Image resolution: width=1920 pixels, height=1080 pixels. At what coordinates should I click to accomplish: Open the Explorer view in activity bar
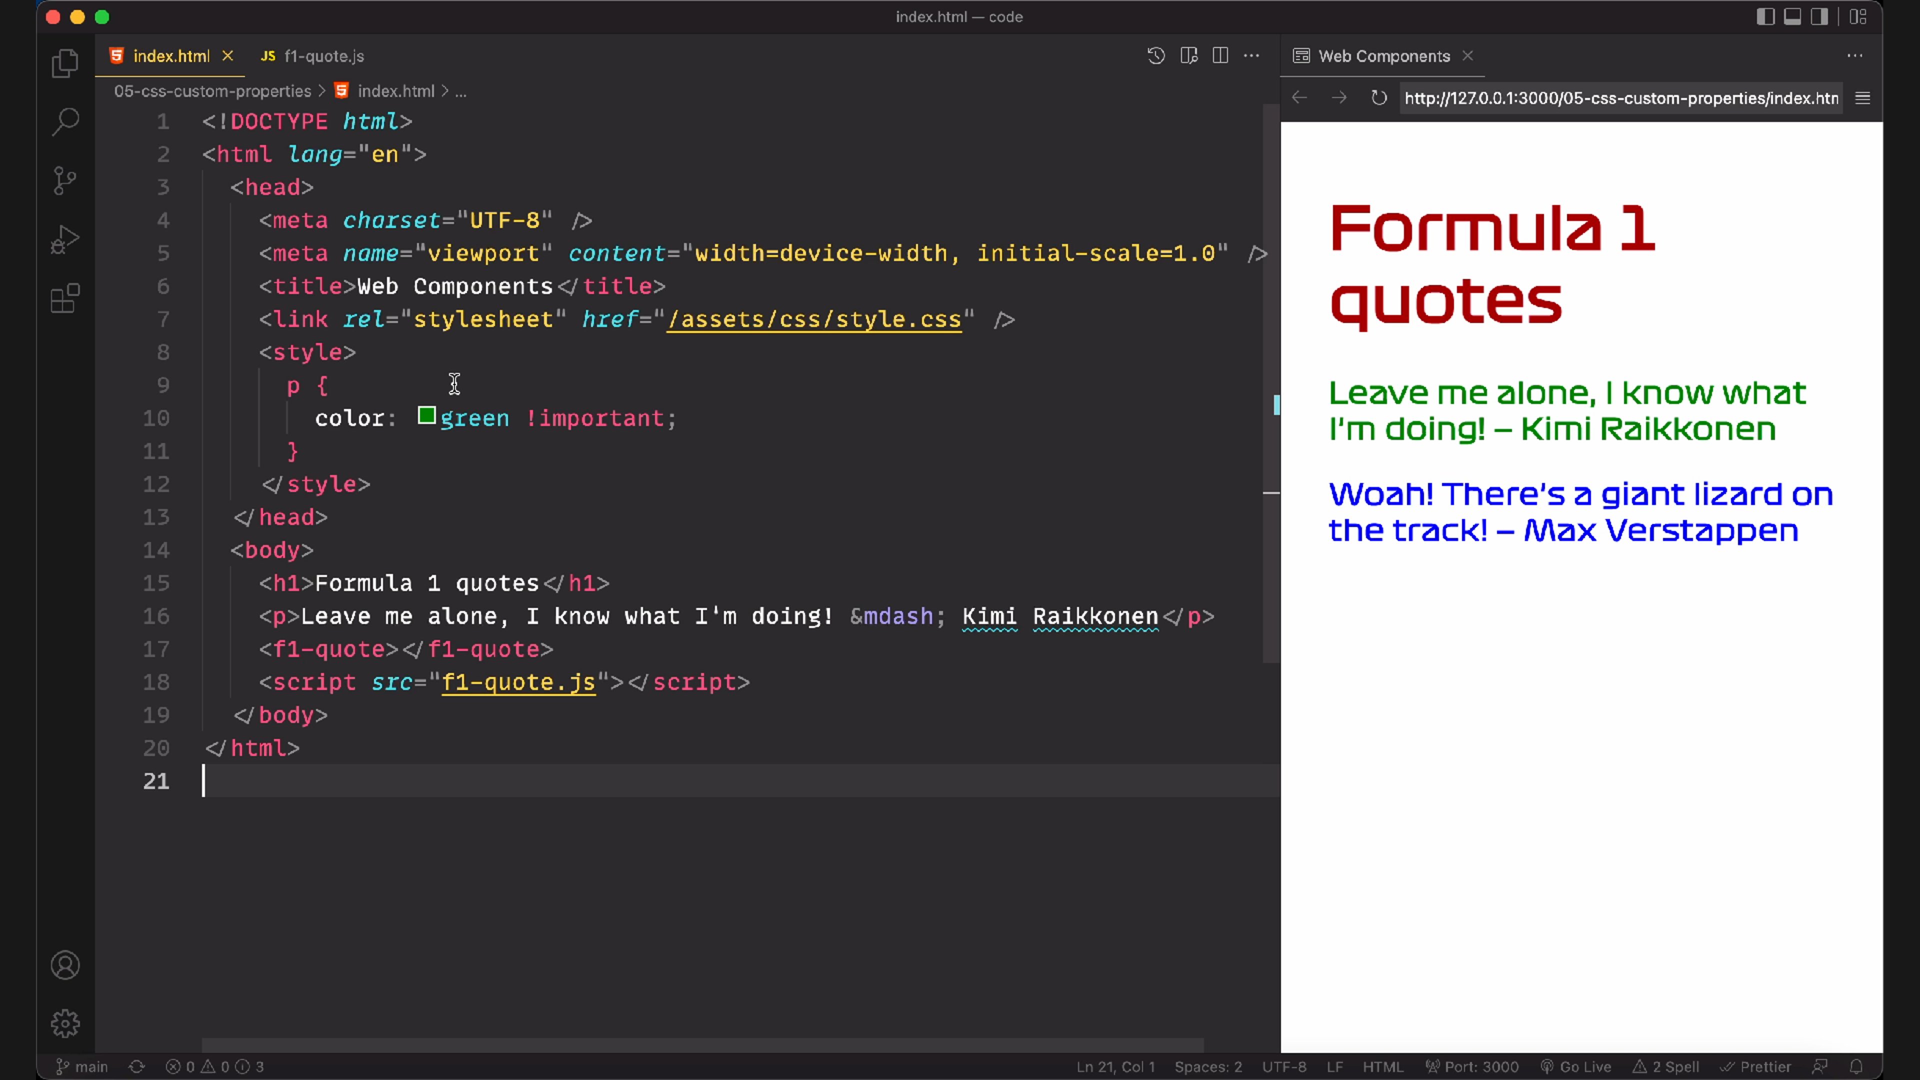(65, 62)
